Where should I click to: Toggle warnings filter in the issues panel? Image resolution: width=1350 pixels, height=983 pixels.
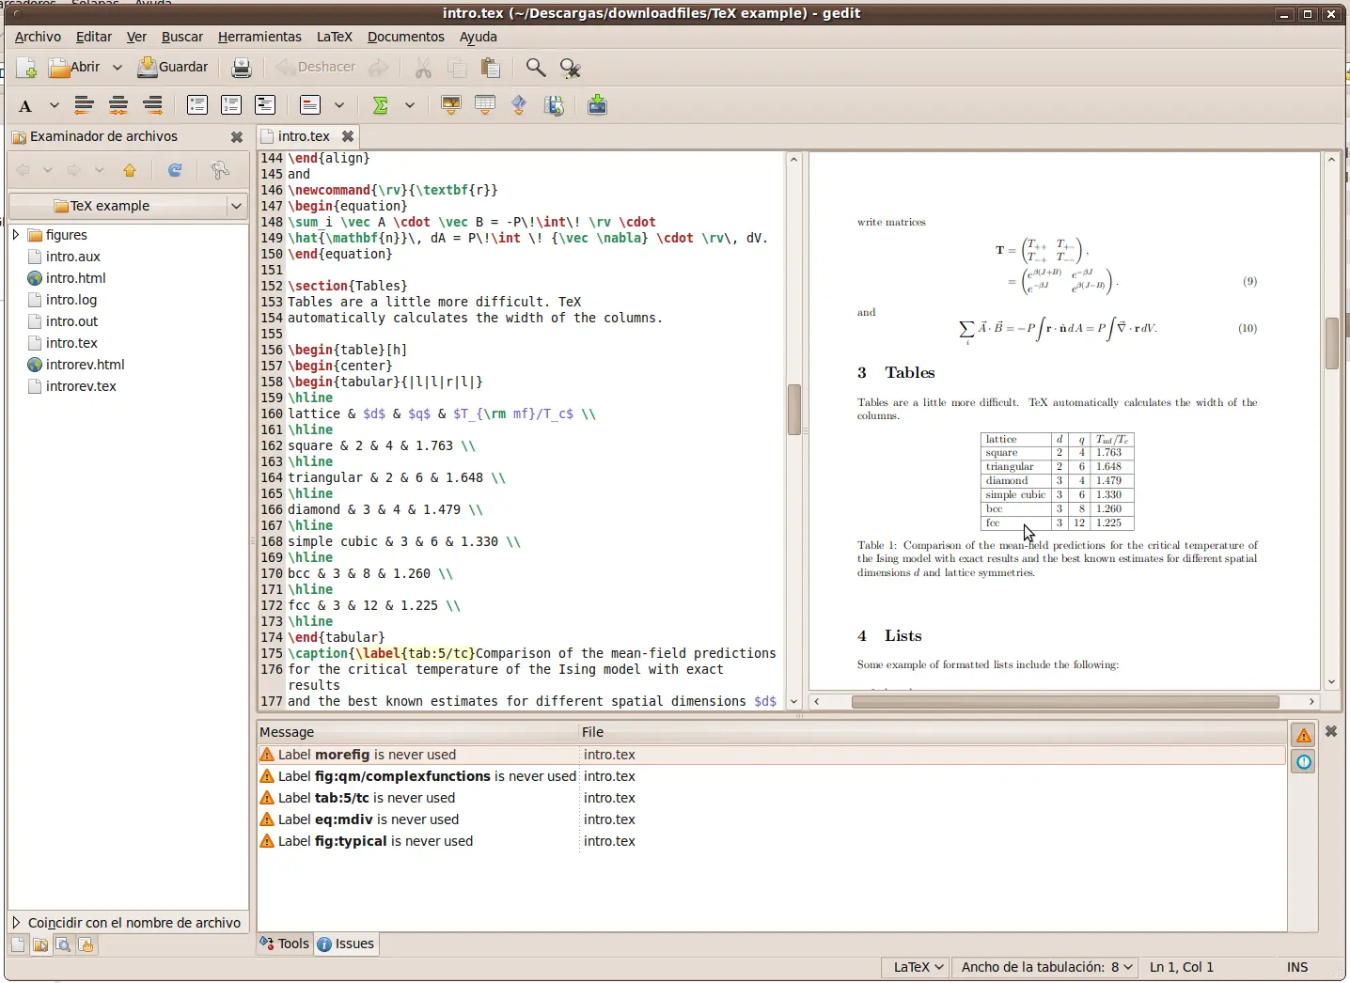[x=1303, y=735]
